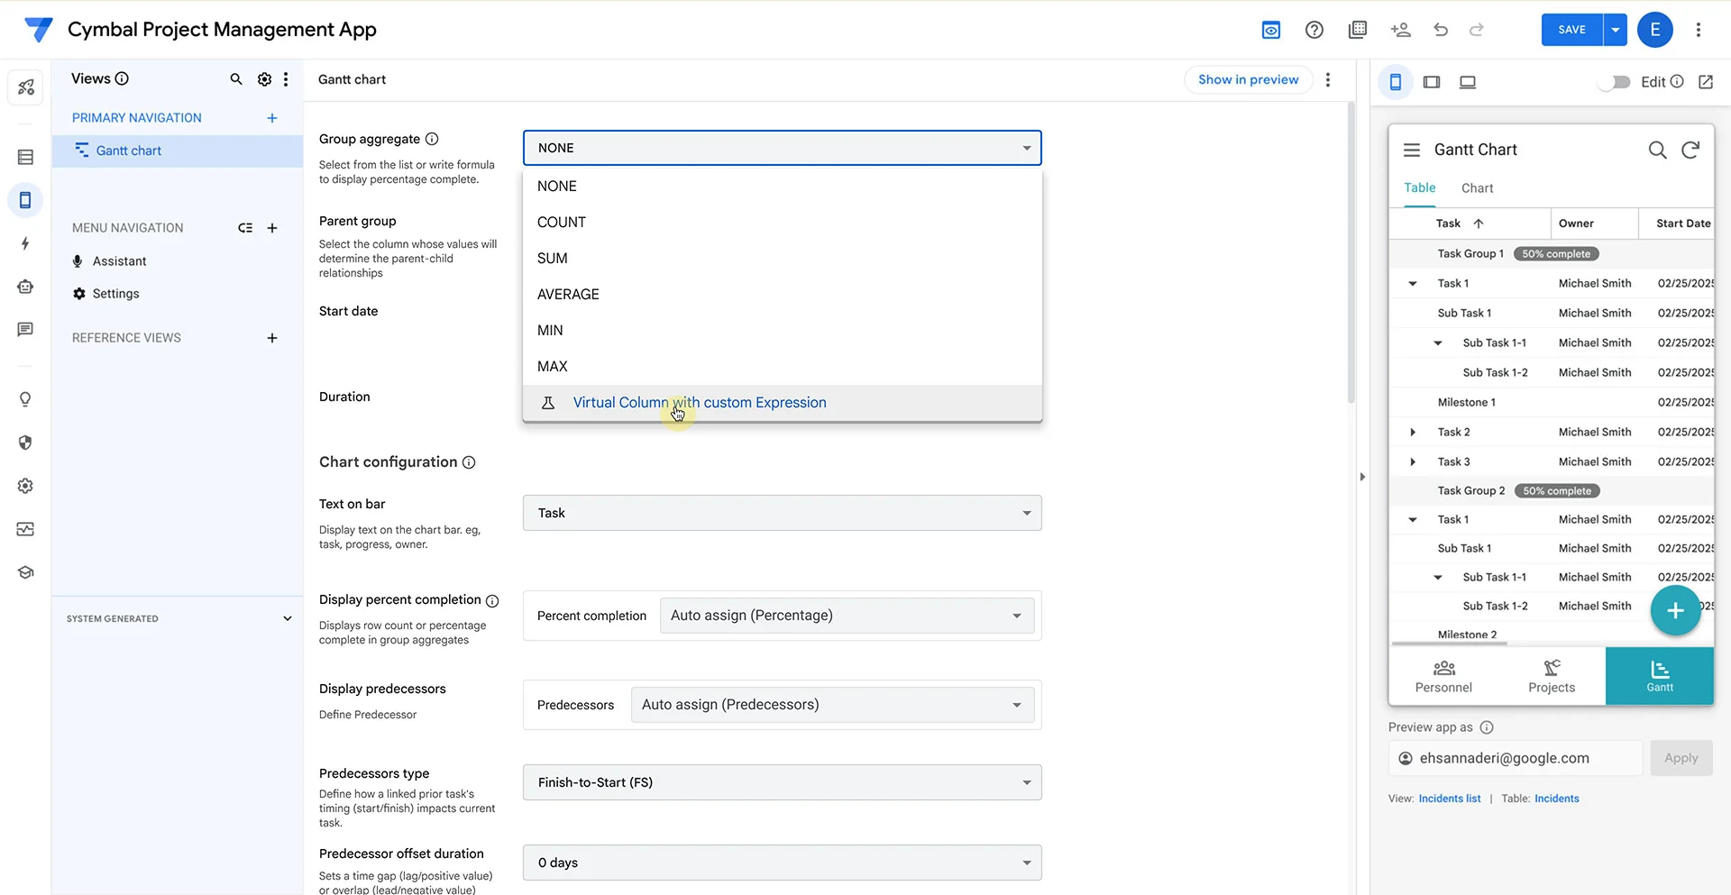Open the Learn graduation cap icon

tap(25, 572)
